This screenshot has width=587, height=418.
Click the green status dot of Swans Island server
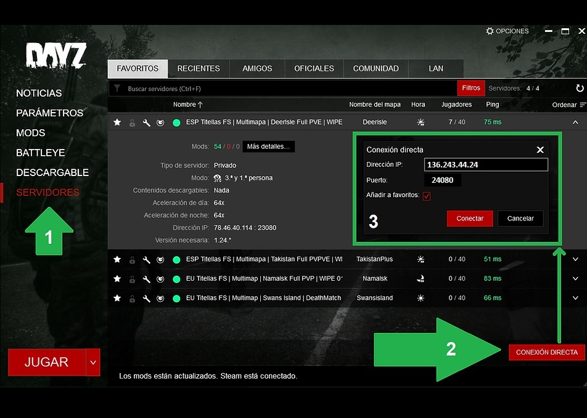click(x=176, y=299)
